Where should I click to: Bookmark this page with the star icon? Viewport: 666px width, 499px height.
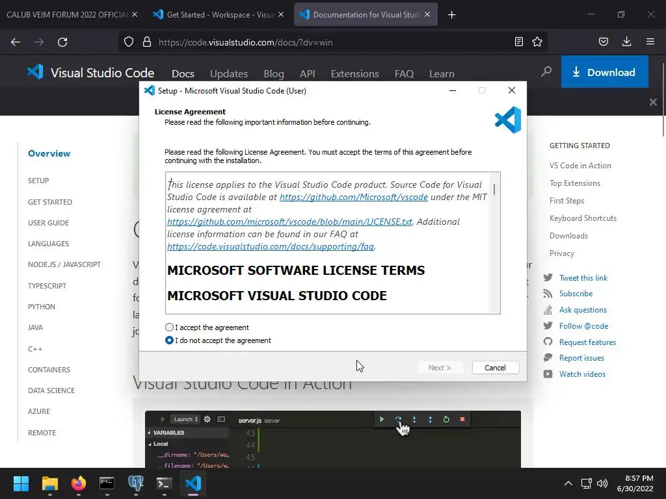(x=537, y=42)
